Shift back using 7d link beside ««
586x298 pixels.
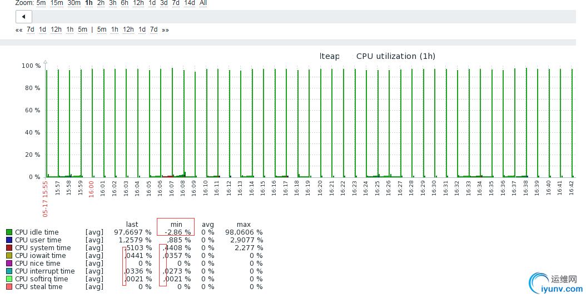[x=30, y=29]
